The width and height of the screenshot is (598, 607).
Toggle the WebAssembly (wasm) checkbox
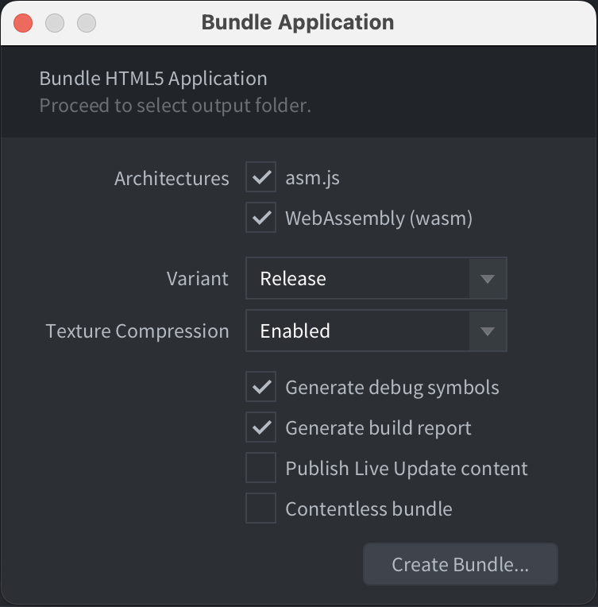(x=260, y=218)
